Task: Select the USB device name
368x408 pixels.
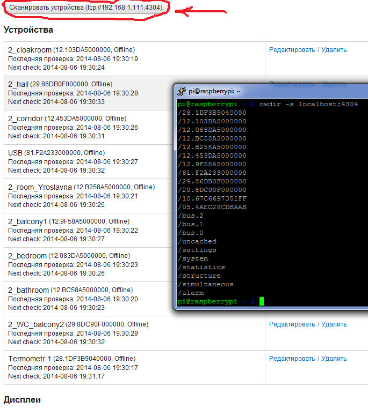Action: tap(15, 153)
